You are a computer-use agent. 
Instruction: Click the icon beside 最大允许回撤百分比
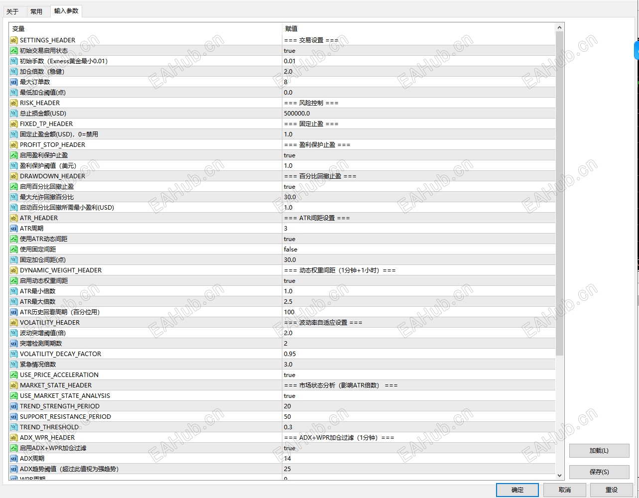tap(14, 197)
